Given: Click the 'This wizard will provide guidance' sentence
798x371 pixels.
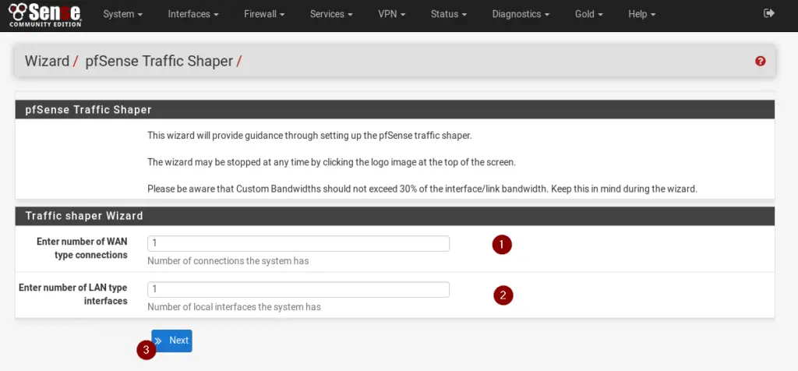Looking at the screenshot, I should click(x=310, y=136).
